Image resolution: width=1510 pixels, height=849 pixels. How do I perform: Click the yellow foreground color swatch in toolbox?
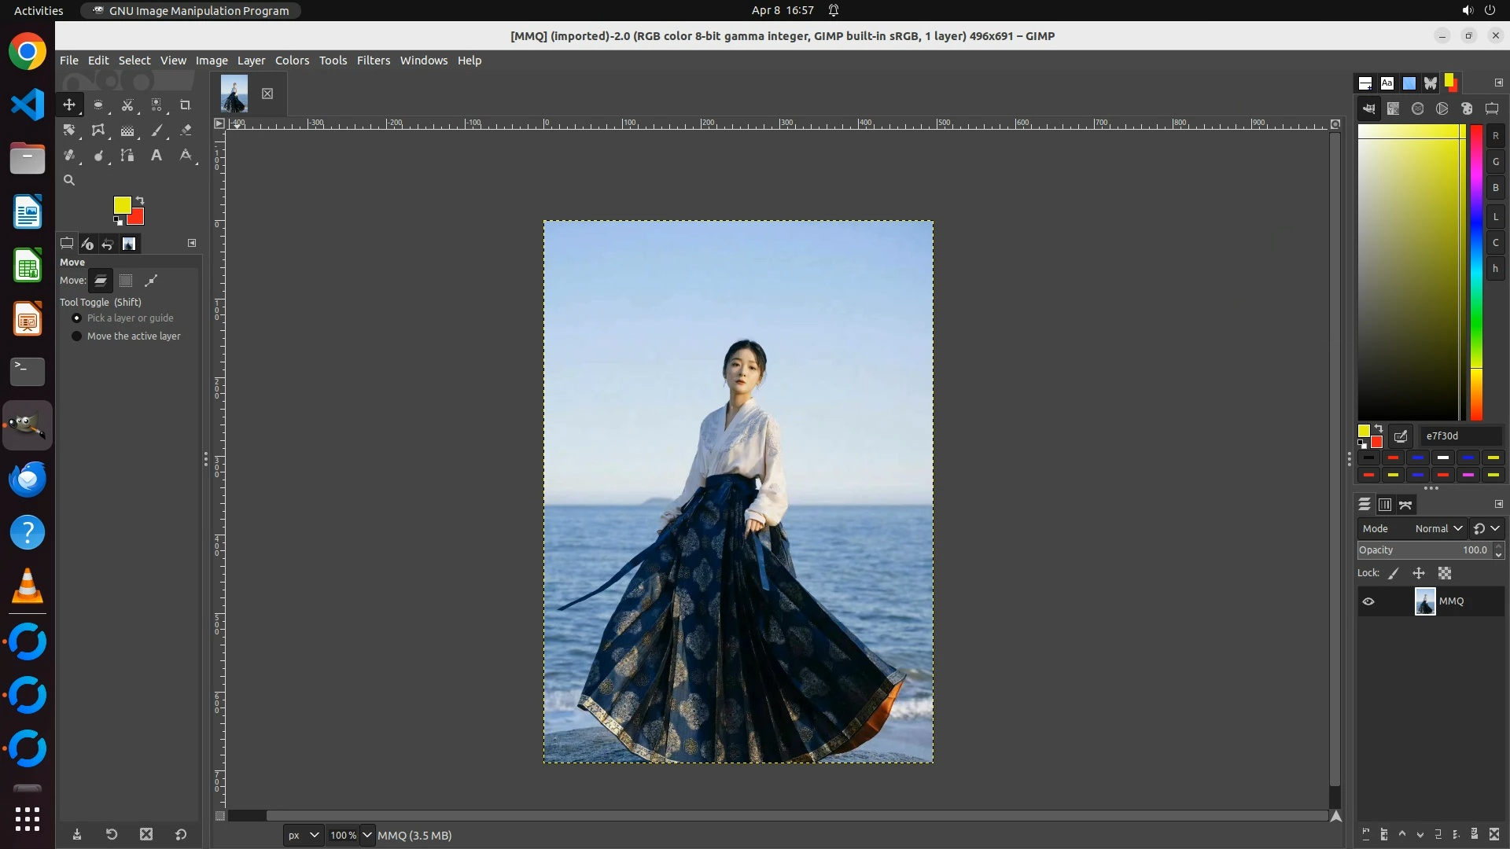(x=121, y=204)
